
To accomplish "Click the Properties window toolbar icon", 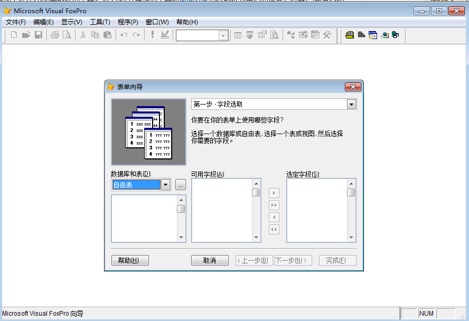I will click(x=262, y=35).
